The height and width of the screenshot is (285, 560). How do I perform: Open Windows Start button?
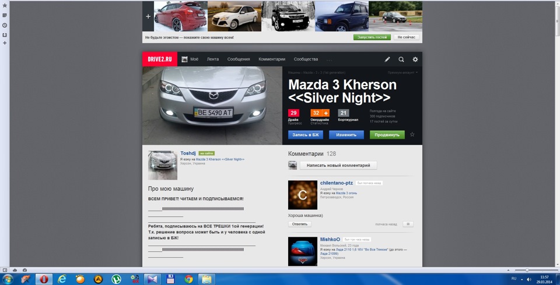coord(7,279)
